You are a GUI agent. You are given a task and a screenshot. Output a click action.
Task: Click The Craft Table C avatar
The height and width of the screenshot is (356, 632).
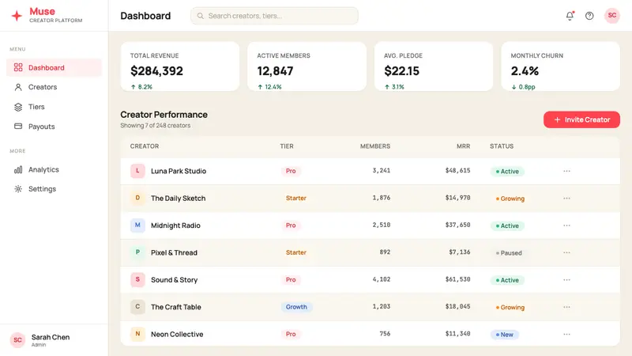tap(137, 307)
